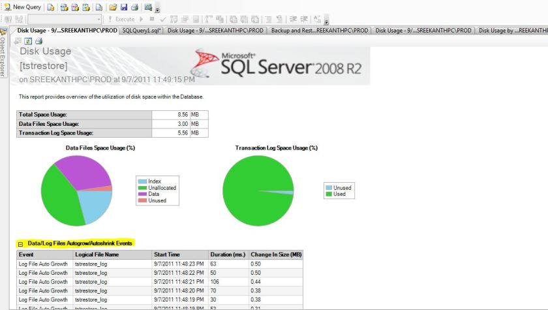This screenshot has width=548, height=310.
Task: Print the report using report toolbar icon
Action: tap(38, 41)
